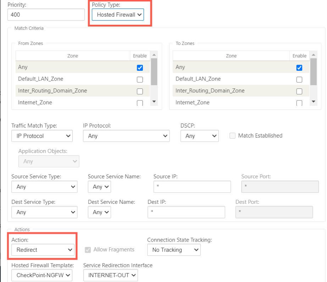Click From Zones scroll down arrow
This screenshot has height=282, width=327.
(x=154, y=102)
